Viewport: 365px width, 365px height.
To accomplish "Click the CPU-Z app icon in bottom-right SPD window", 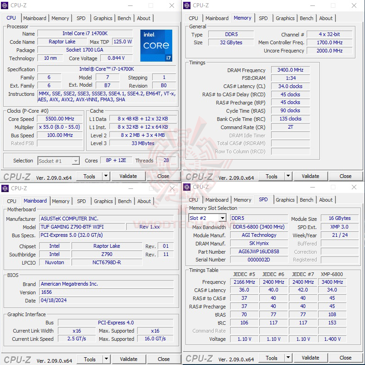I will tap(187, 187).
